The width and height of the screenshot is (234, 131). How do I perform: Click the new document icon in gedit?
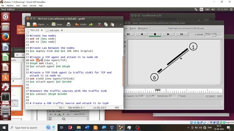coord(29,24)
